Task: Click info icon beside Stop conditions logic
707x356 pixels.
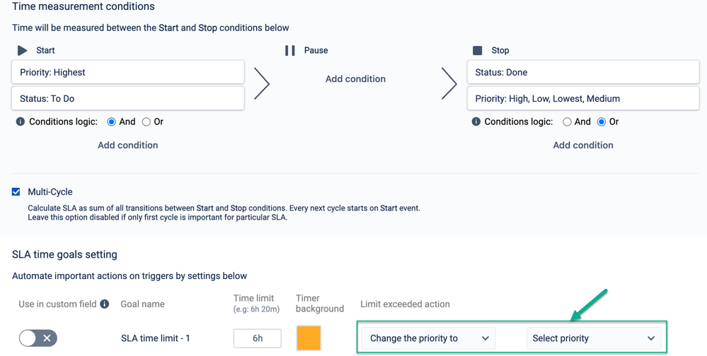Action: click(476, 121)
